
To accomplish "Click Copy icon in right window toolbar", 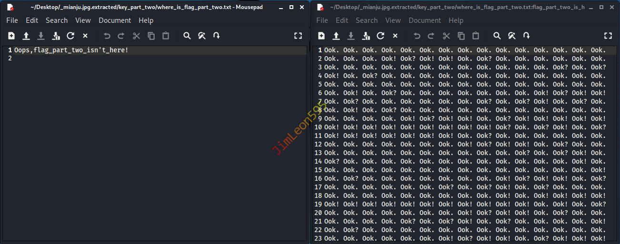I will tap(461, 36).
